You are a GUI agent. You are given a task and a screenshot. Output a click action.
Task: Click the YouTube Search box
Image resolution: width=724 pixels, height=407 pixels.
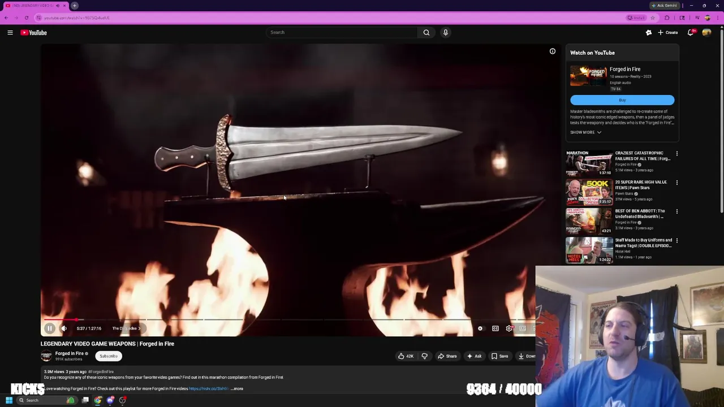click(x=342, y=32)
